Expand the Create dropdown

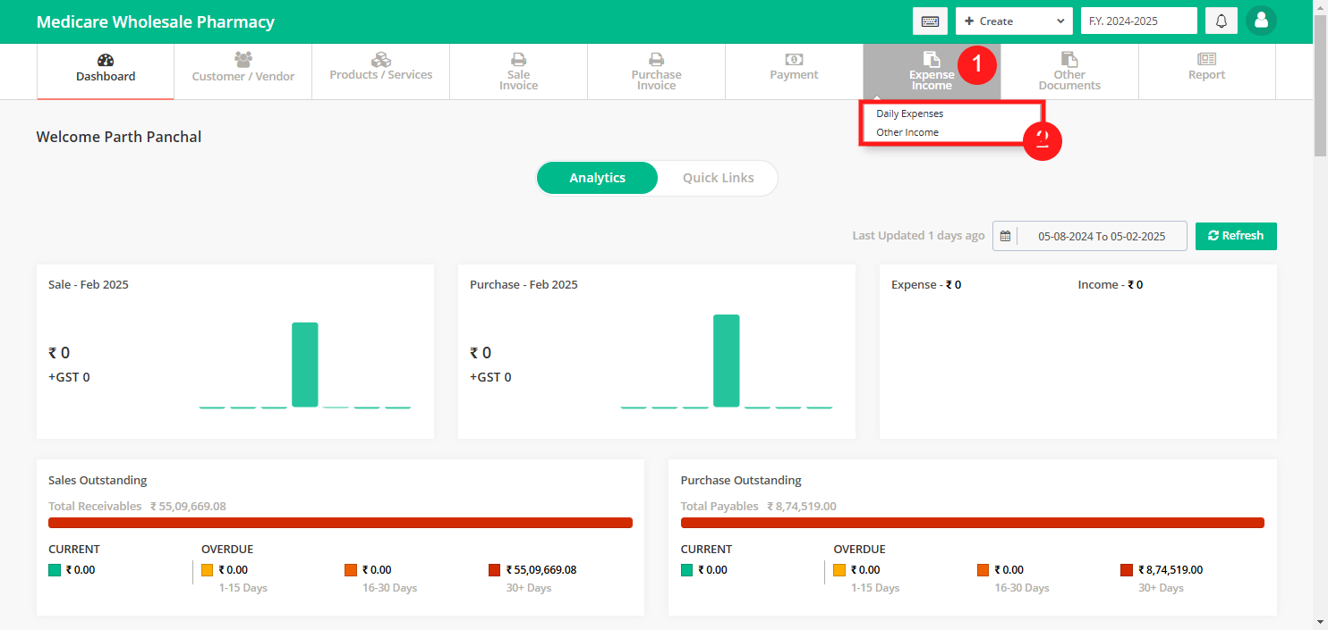coord(1013,21)
